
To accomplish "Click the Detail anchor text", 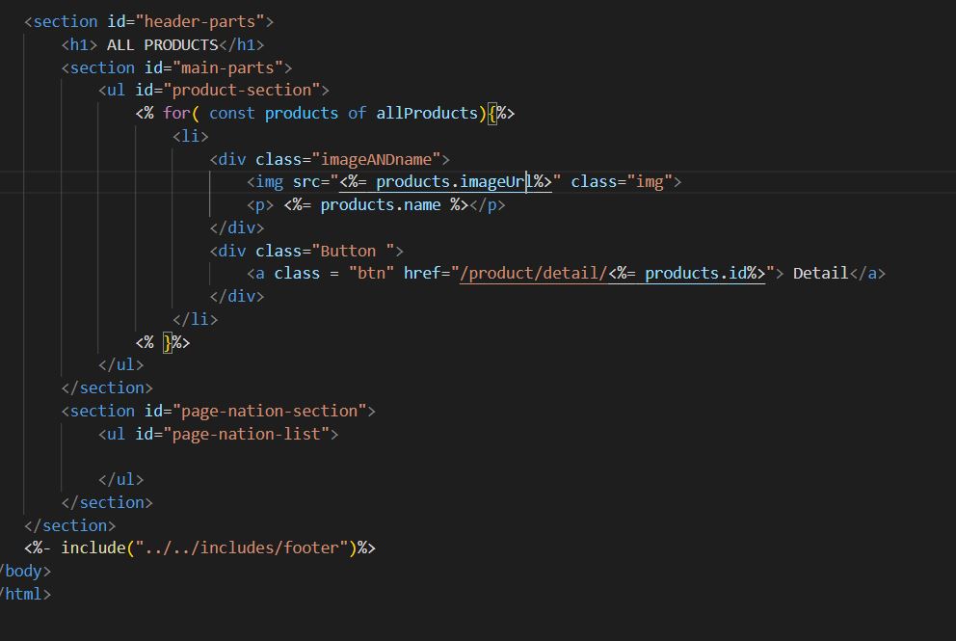I will [821, 273].
